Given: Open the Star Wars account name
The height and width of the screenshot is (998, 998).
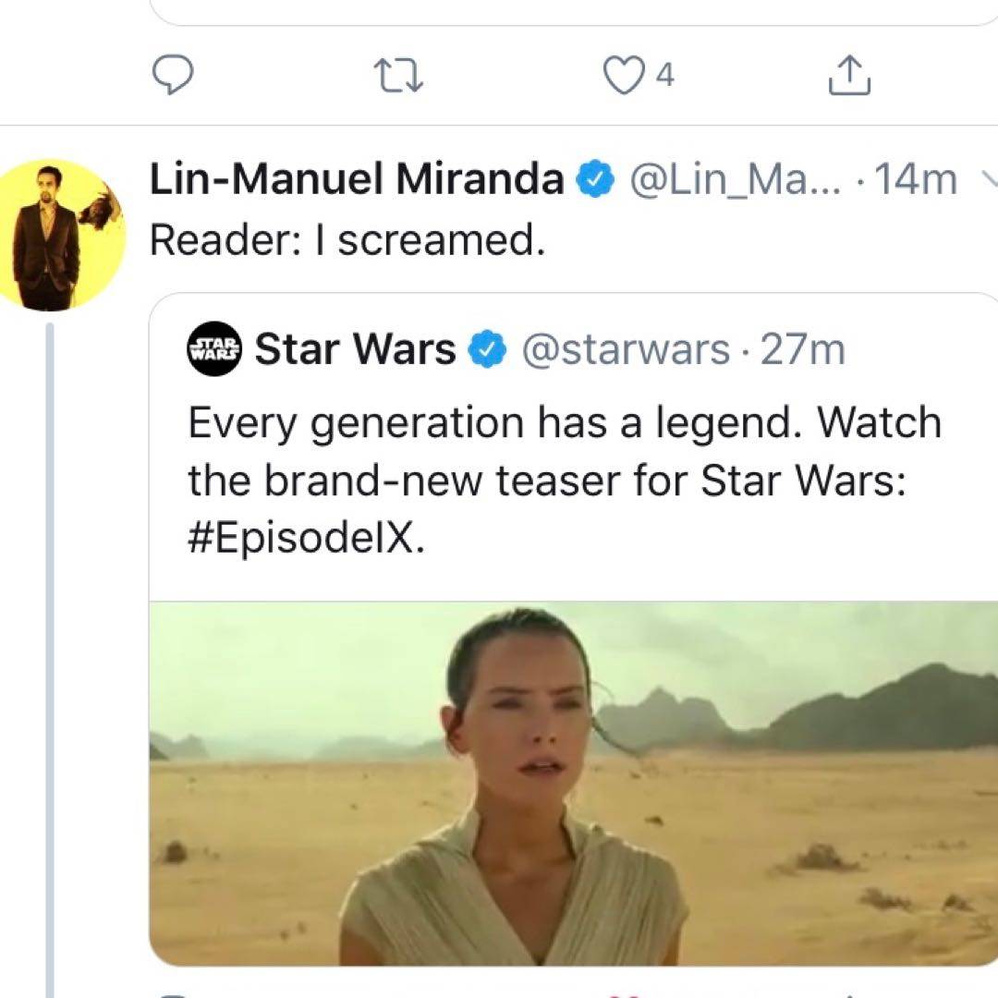Looking at the screenshot, I should click(356, 350).
